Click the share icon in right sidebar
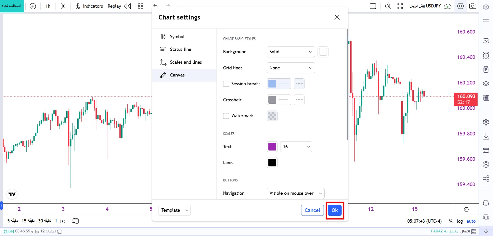This screenshot has height=236, width=493. 486,179
